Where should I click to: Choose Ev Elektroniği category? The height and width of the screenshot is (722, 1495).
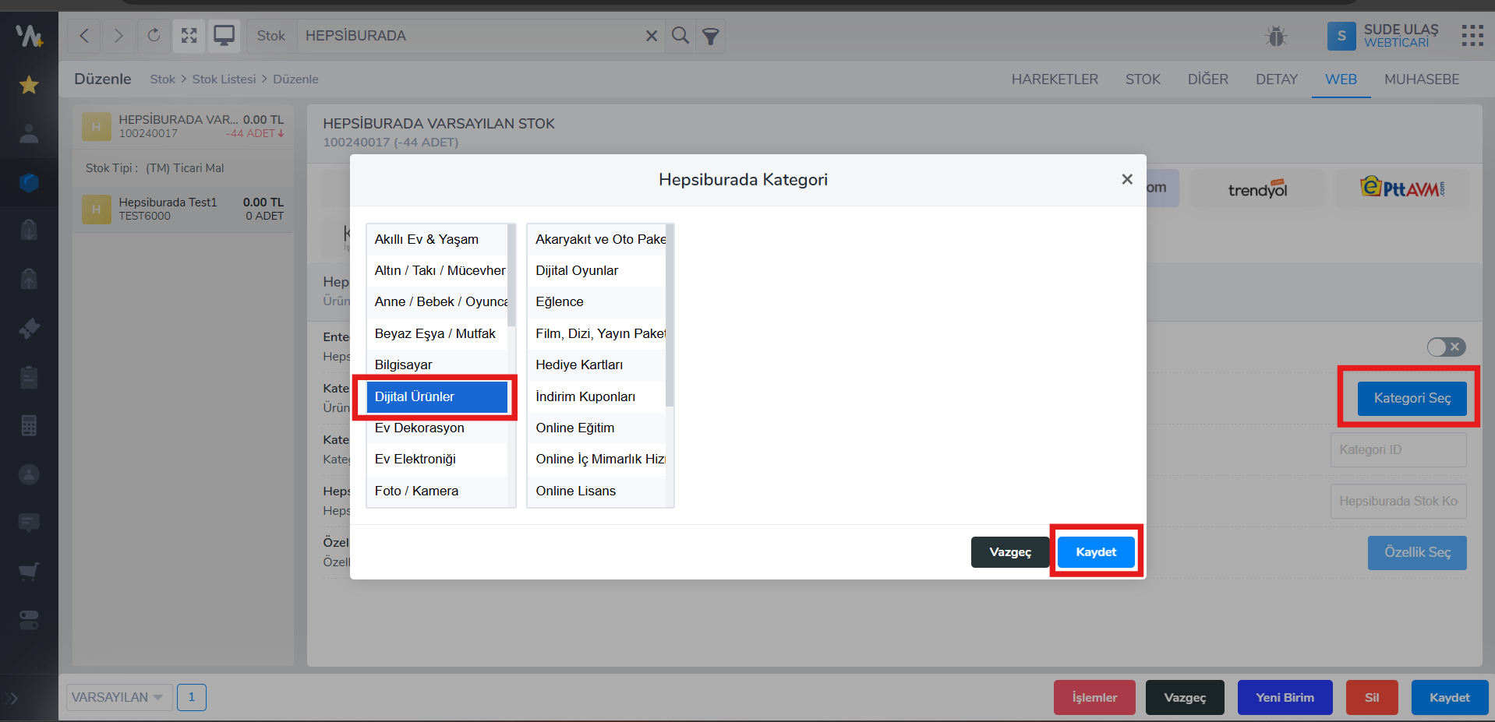click(415, 459)
